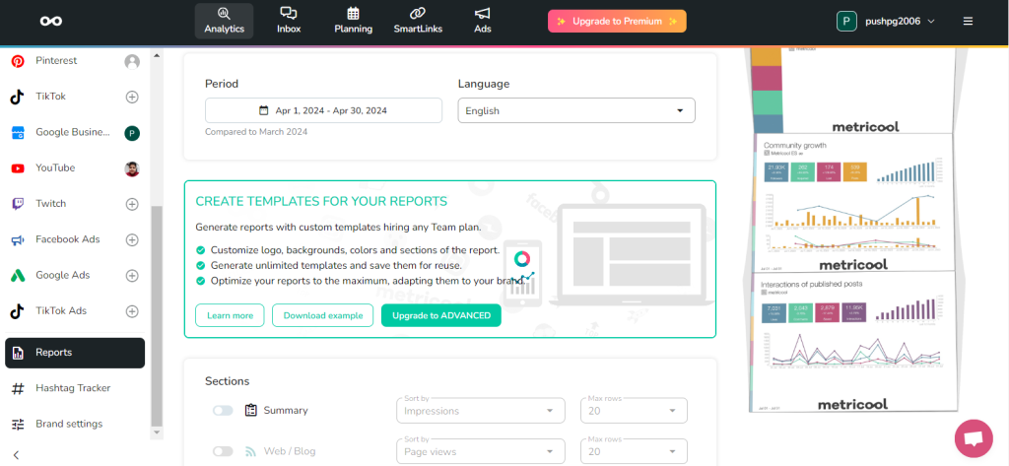Connect TikTok Ads with plus icon
The width and height of the screenshot is (1009, 466).
click(x=132, y=311)
